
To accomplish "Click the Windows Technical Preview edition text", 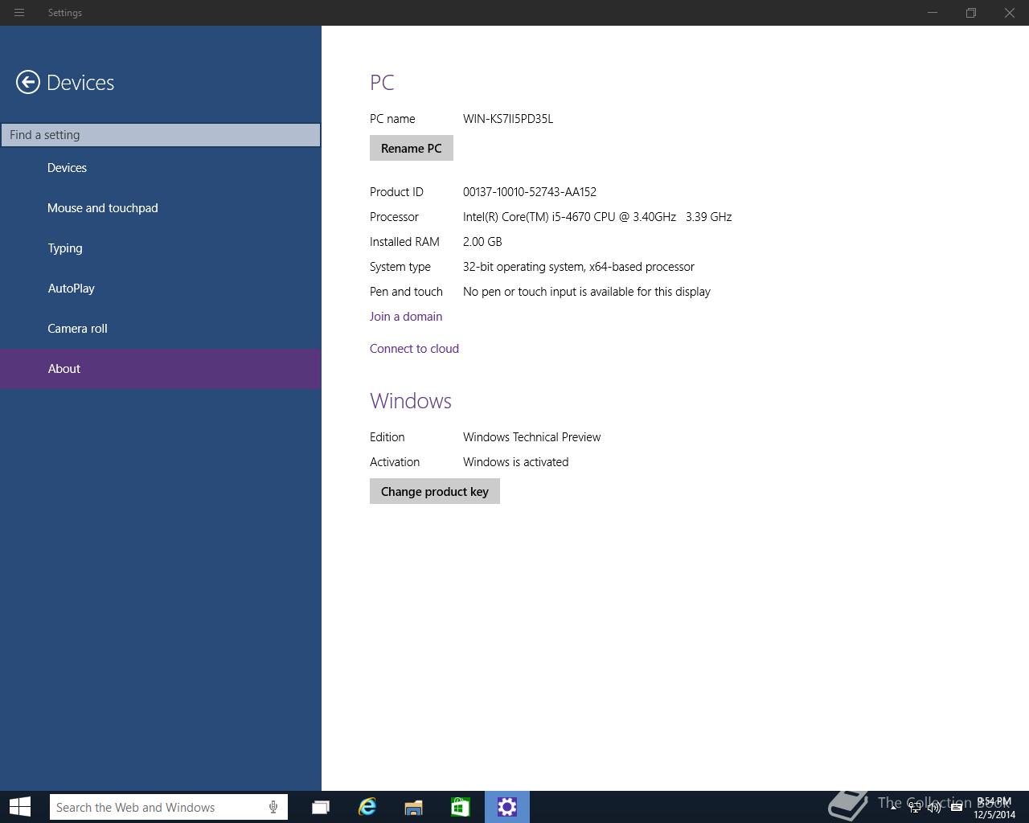I will (532, 437).
